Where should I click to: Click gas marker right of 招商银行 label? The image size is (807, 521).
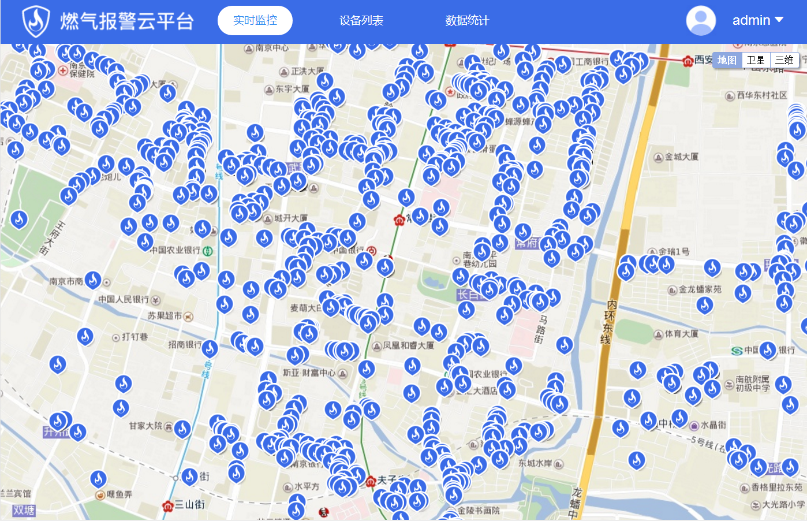pos(210,348)
